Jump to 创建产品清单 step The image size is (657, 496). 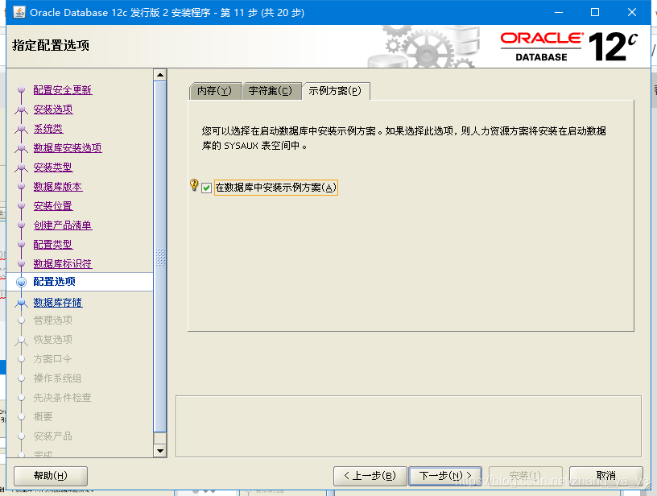63,225
